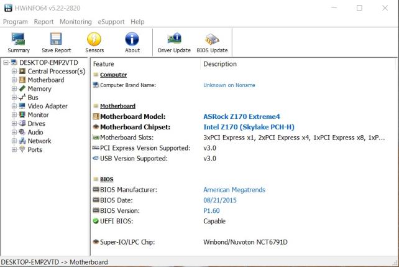This screenshot has height=267, width=399.
Task: Open the eSupport menu
Action: tap(111, 22)
